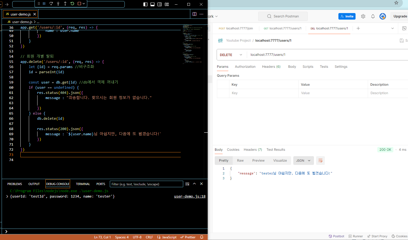Viewport: 408px width, 240px height.
Task: Focus the debug console Filter field
Action: (147, 184)
